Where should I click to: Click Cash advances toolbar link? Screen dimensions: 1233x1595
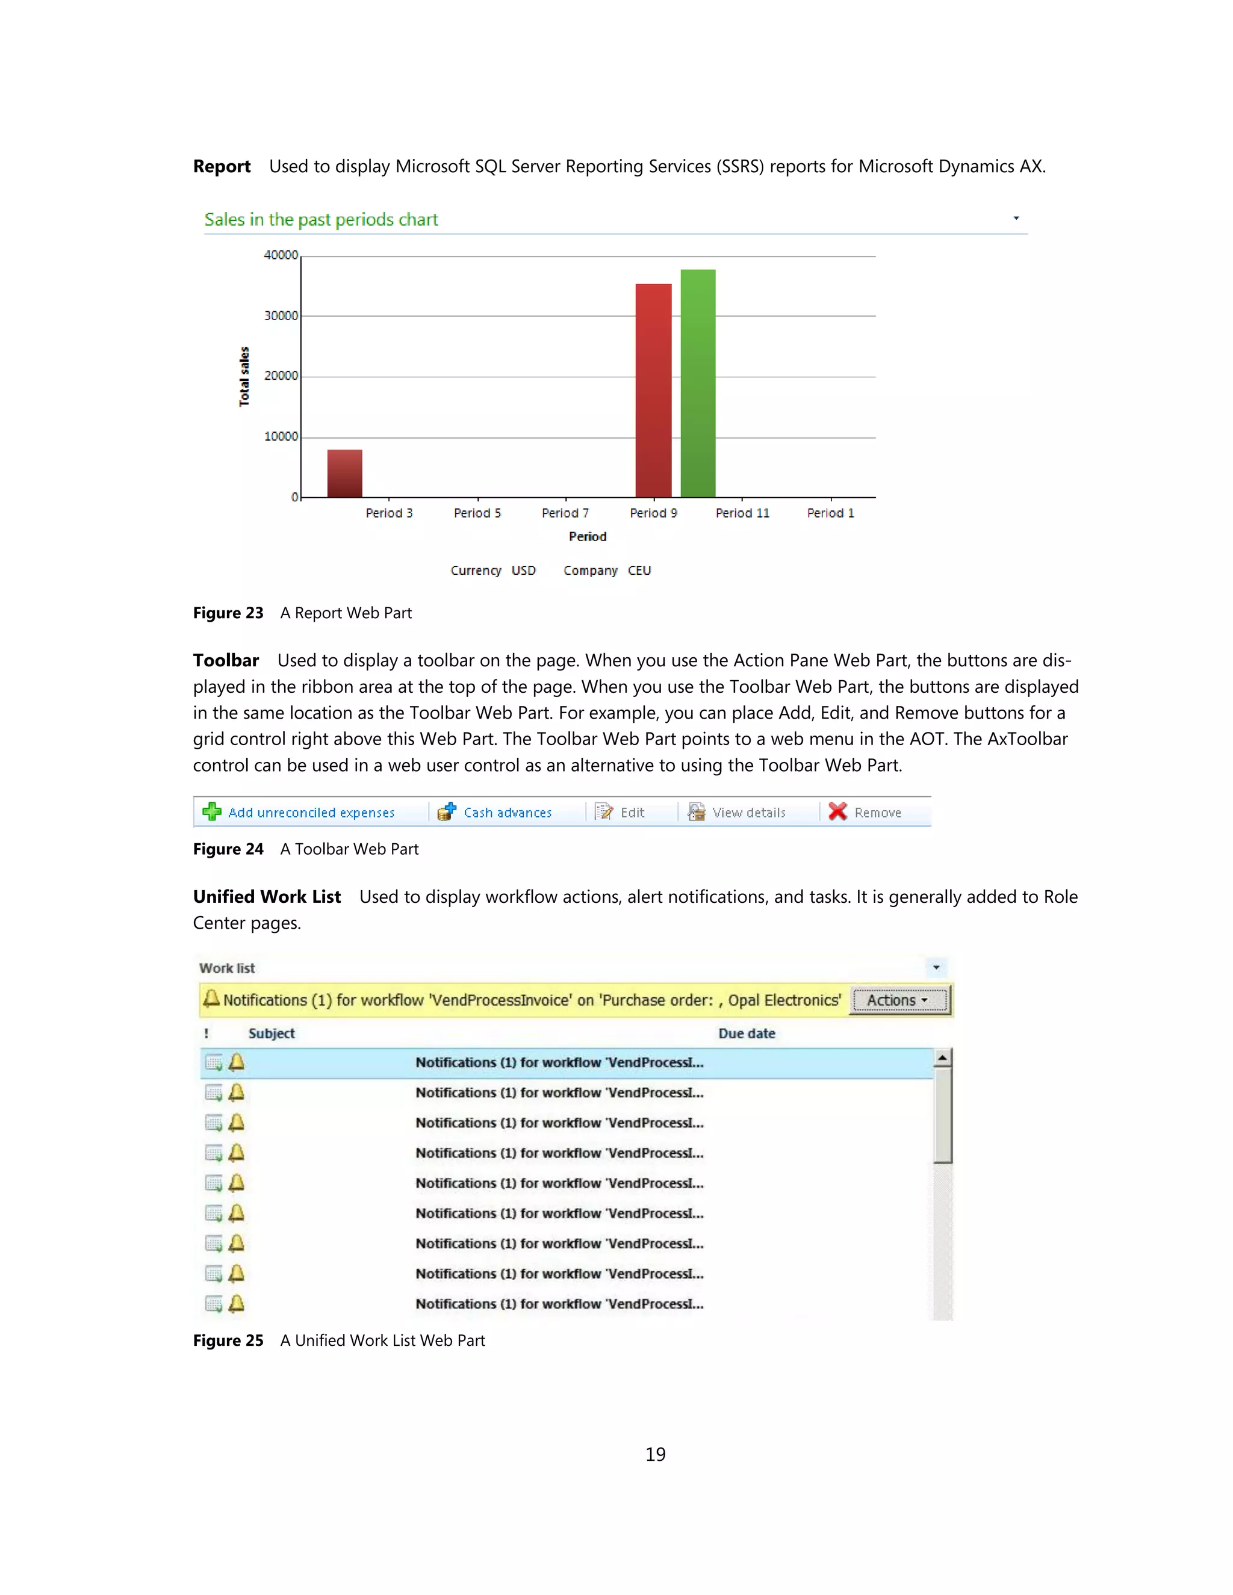pos(508,813)
